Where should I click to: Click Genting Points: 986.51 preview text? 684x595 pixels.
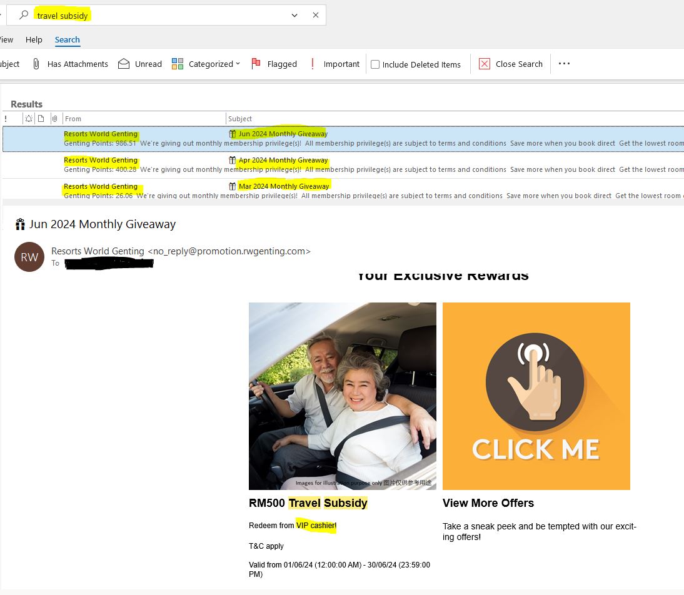[x=100, y=143]
